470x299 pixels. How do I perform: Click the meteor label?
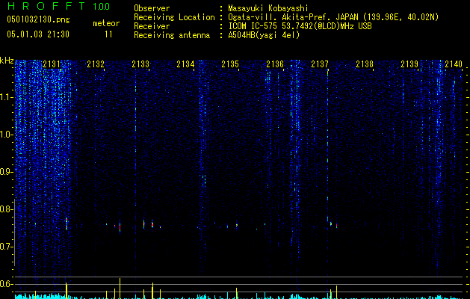(106, 23)
